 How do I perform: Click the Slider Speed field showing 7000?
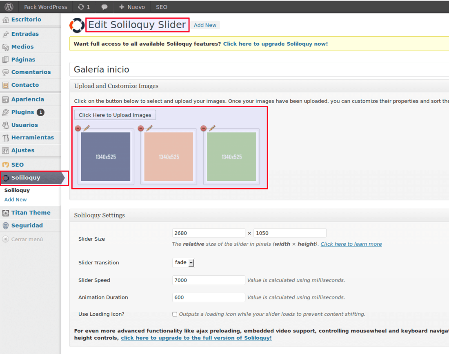click(x=209, y=280)
